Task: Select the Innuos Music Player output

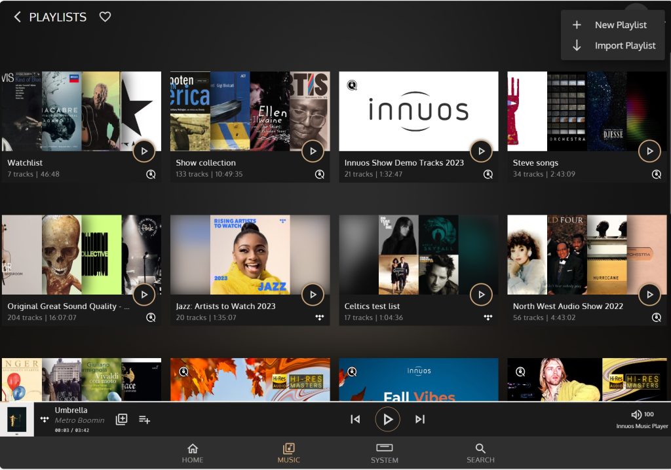Action: (642, 426)
